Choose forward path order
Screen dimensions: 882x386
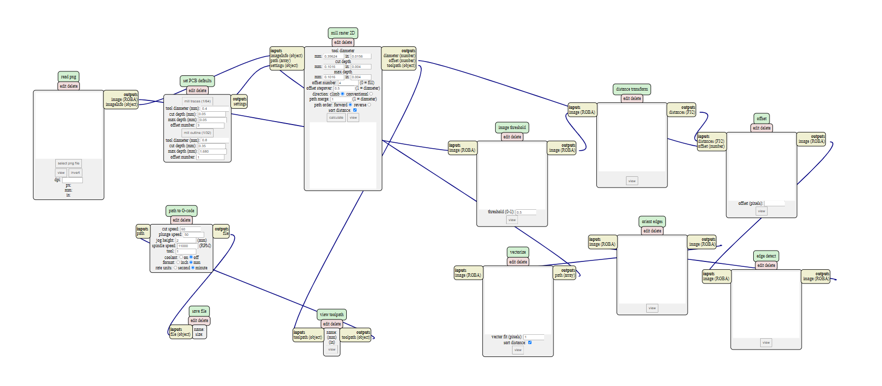click(350, 105)
